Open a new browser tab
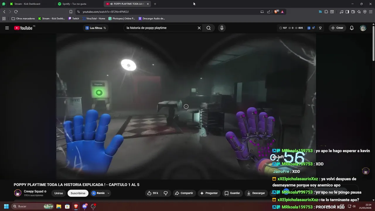 point(155,4)
